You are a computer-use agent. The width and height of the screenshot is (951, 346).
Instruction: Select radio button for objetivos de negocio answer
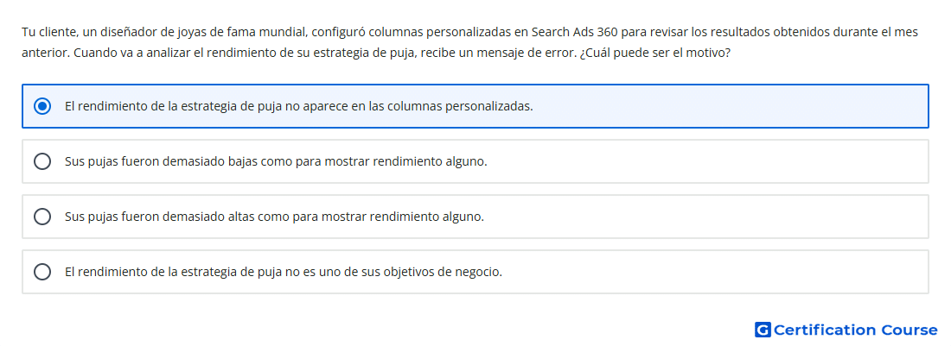(x=41, y=272)
